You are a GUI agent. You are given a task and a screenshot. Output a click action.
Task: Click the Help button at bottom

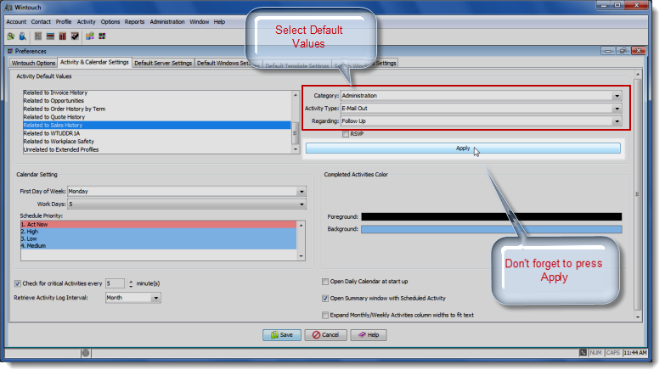(369, 335)
